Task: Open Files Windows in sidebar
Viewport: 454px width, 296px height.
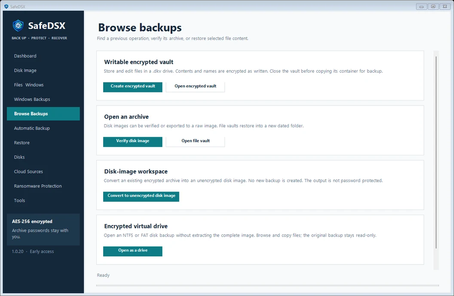Action: [x=43, y=85]
